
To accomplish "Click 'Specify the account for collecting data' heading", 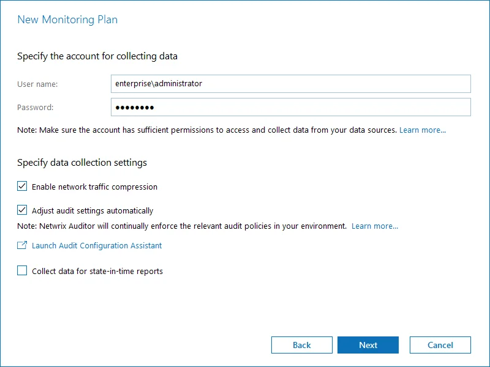I will (x=97, y=56).
